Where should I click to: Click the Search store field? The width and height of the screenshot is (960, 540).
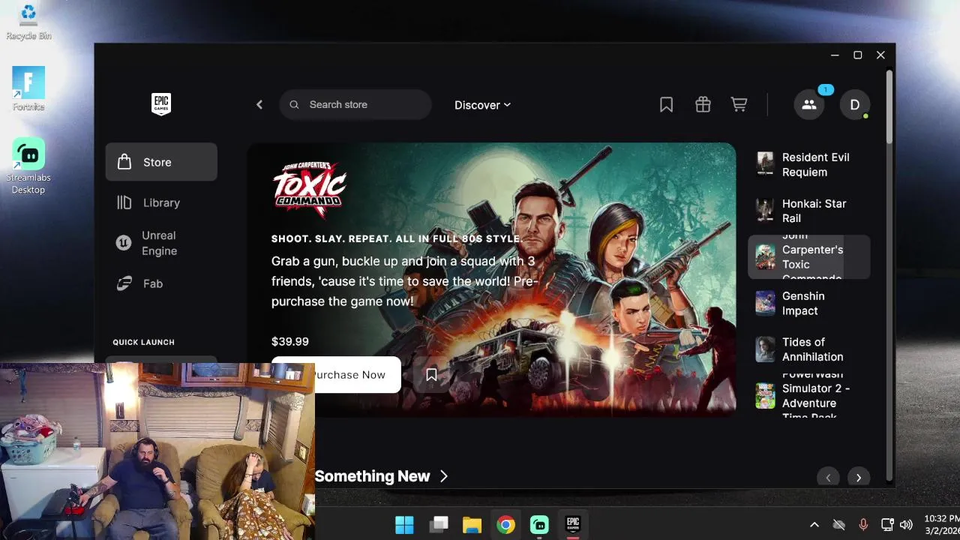click(355, 105)
